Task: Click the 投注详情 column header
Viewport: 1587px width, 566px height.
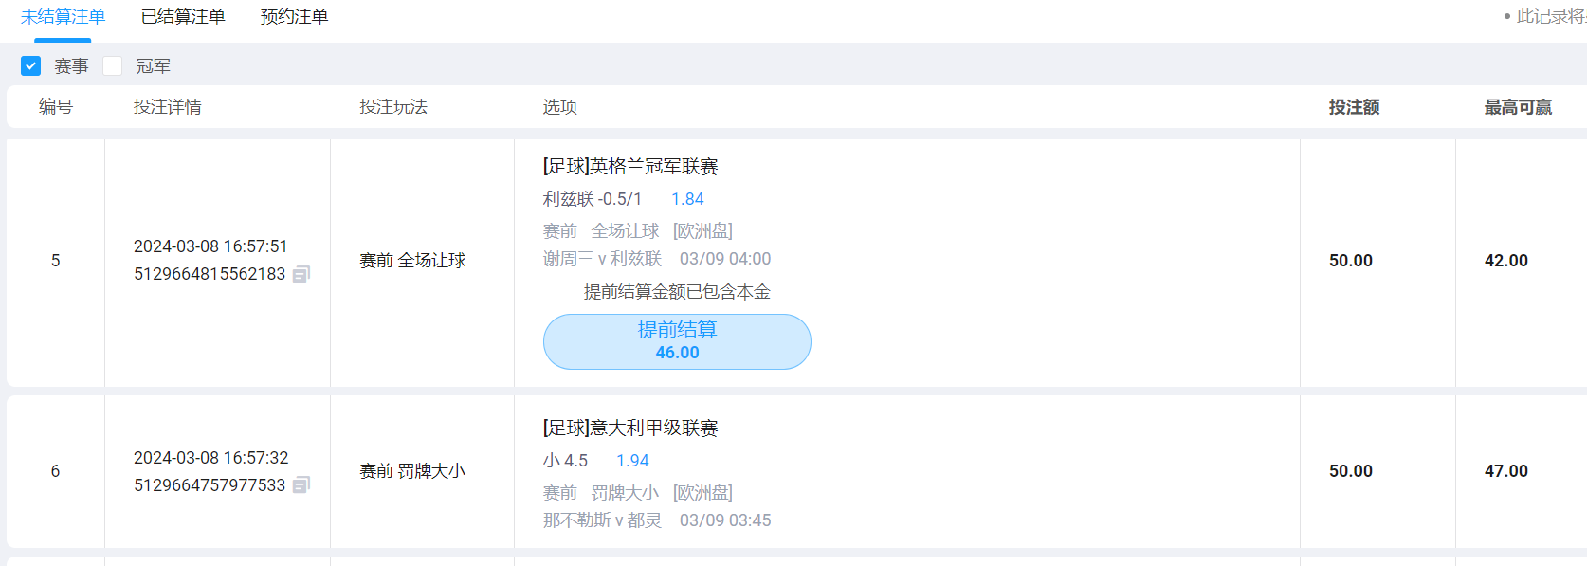Action: pos(168,107)
